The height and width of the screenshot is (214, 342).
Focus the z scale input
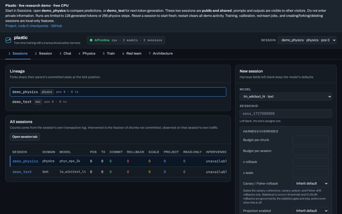pos(310,173)
